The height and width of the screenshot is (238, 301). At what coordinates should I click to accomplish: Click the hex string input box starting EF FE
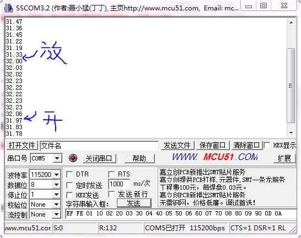(181, 213)
